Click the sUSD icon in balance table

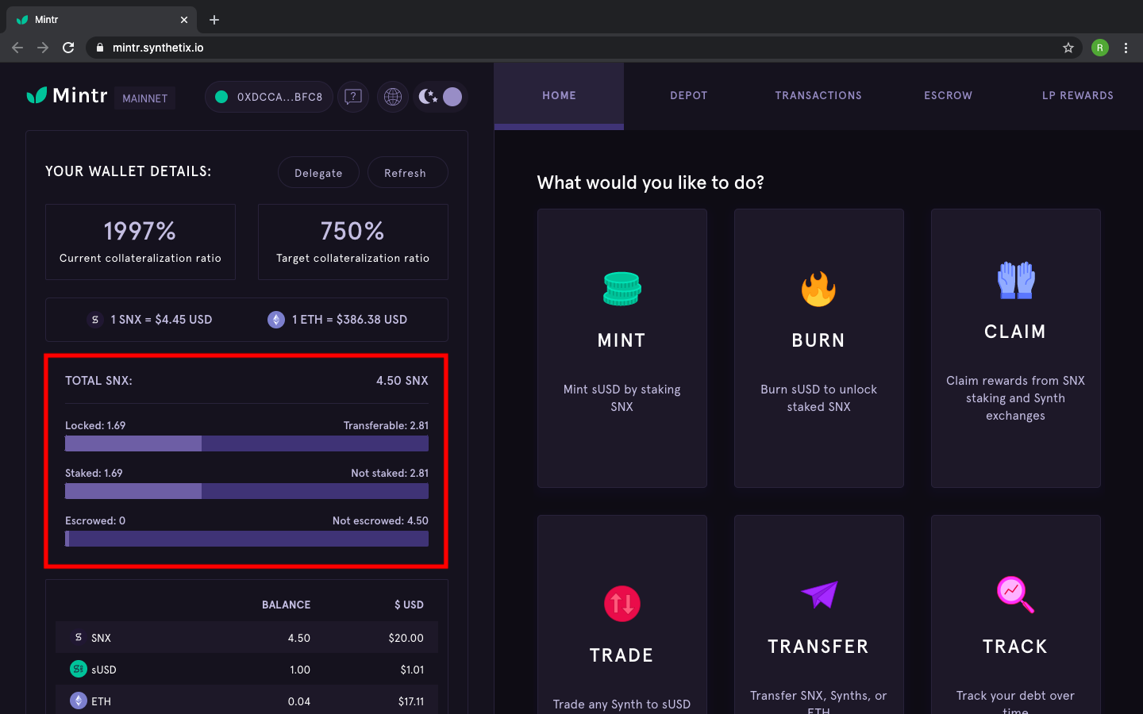point(78,669)
